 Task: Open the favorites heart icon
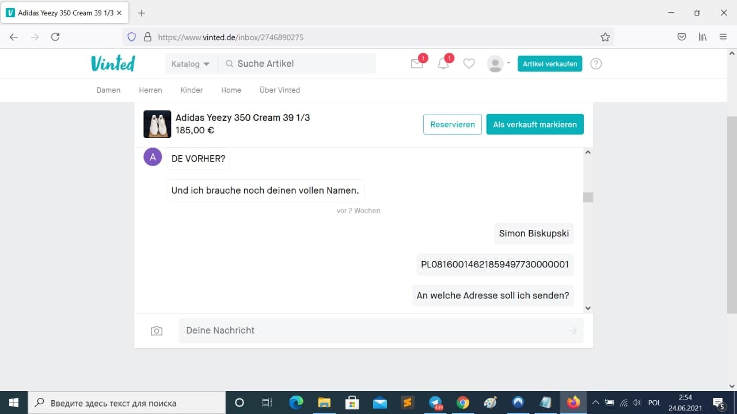[469, 64]
